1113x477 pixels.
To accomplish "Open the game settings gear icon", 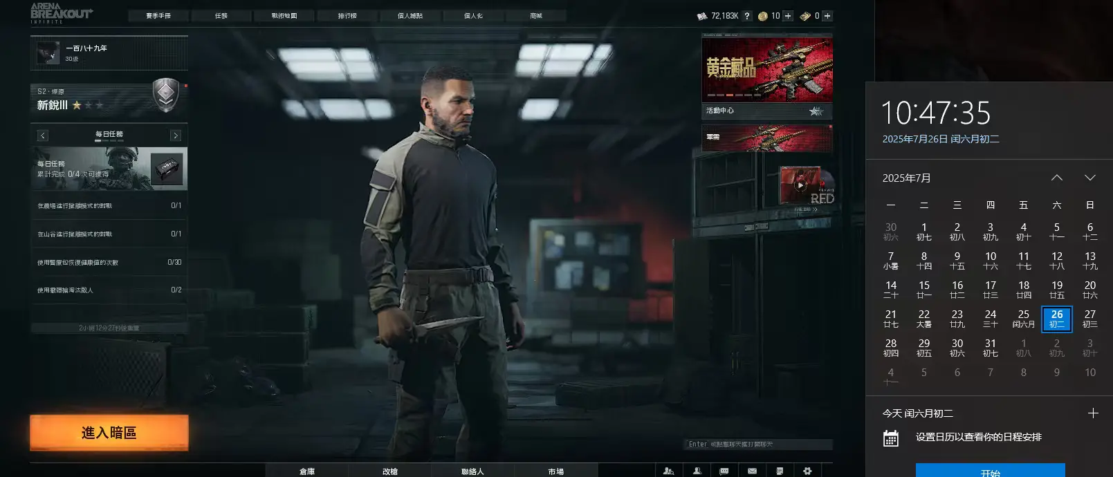I will click(807, 471).
